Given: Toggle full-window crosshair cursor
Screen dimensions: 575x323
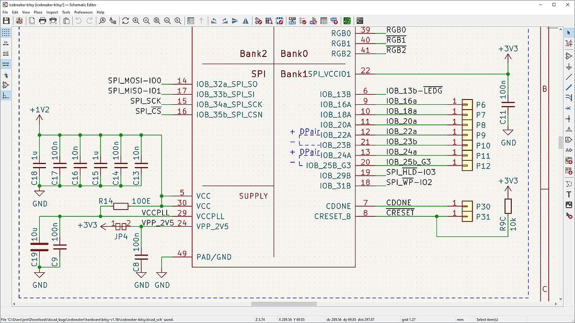Looking at the screenshot, I should (x=6, y=75).
